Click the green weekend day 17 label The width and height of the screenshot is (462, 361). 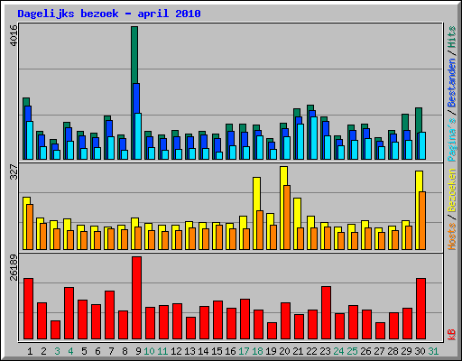click(244, 351)
